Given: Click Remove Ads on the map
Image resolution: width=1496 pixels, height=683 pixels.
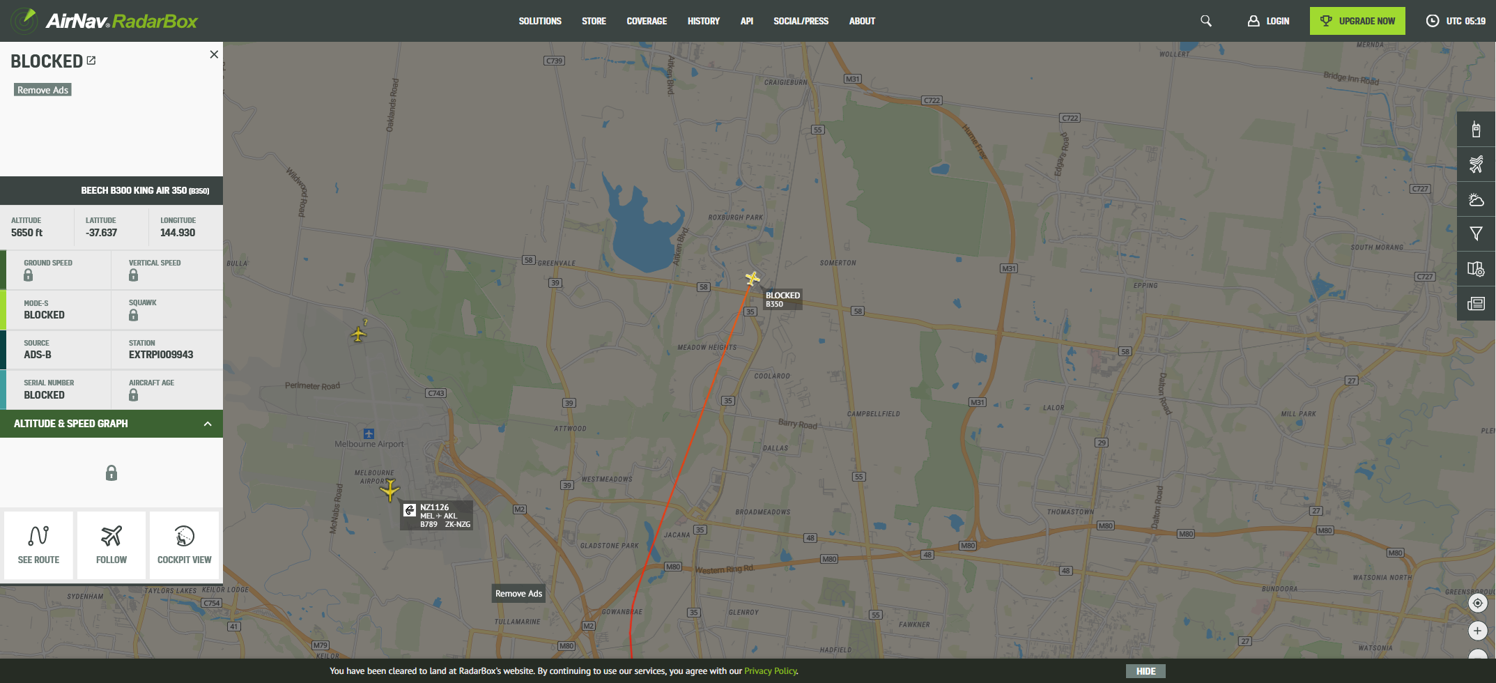Looking at the screenshot, I should [x=518, y=594].
